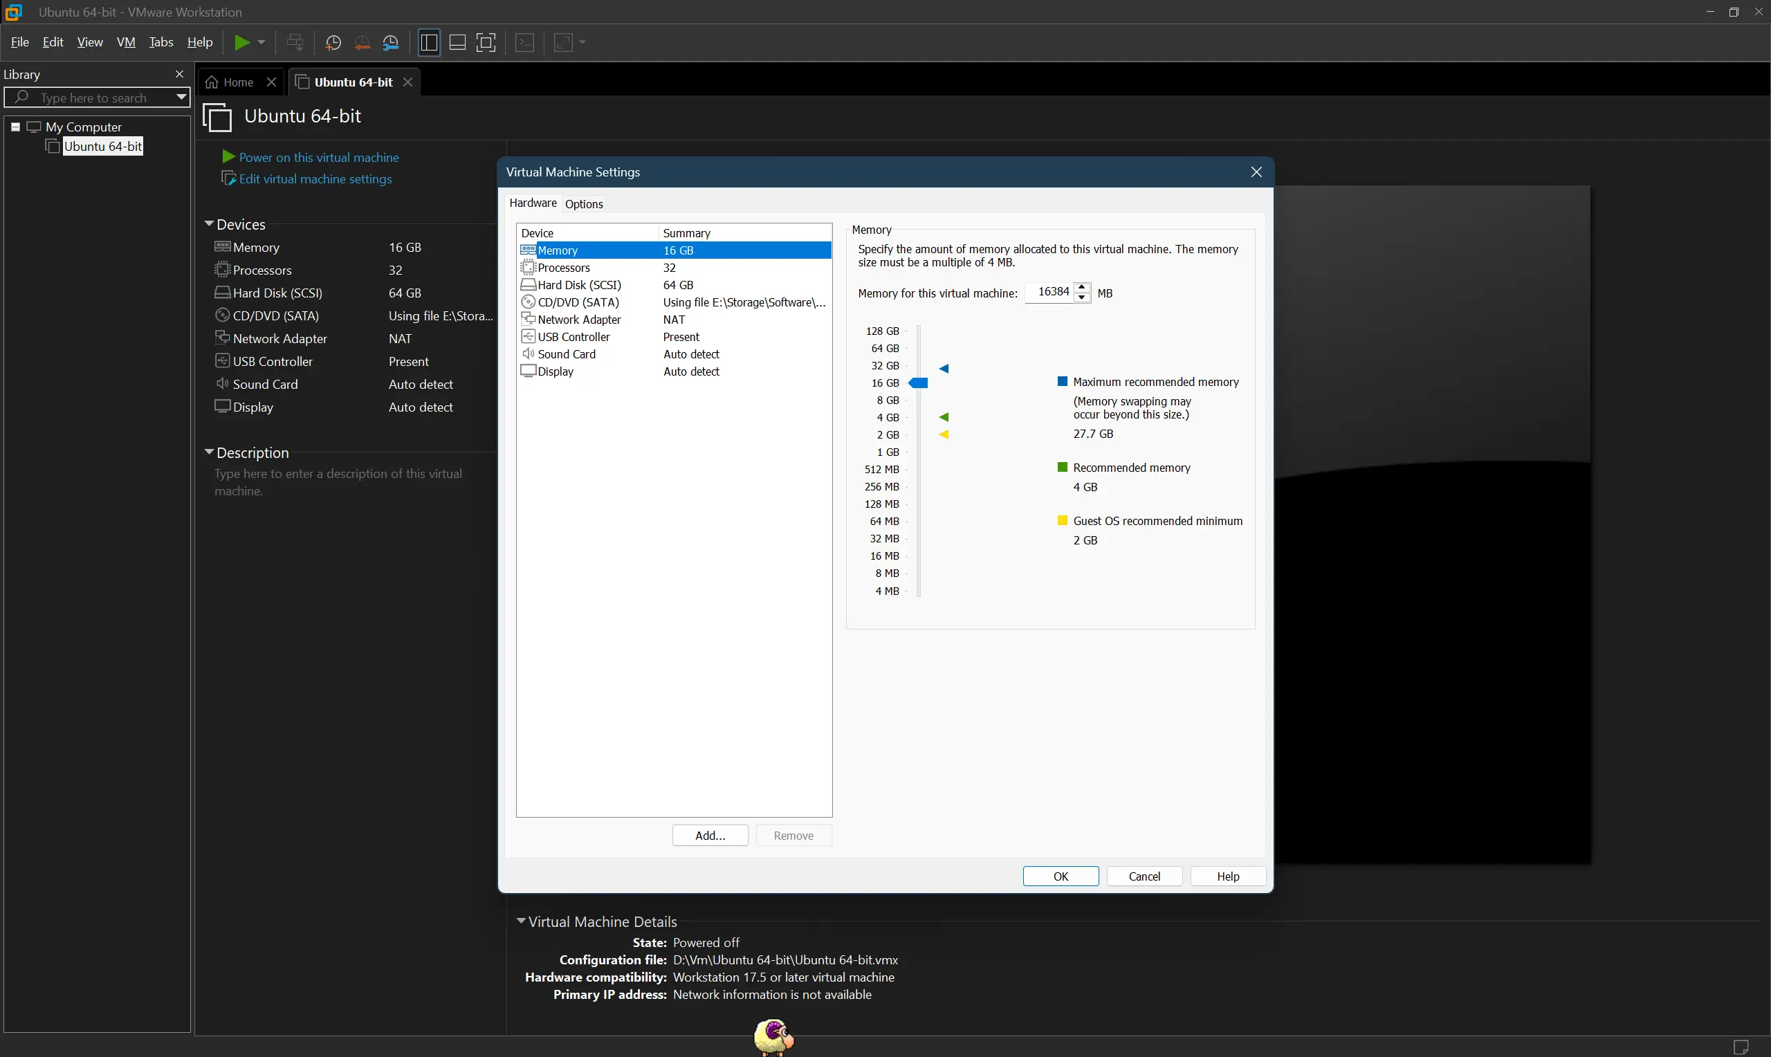Click the Send Ctrl+Alt+Del toolbar icon
The height and width of the screenshot is (1057, 1771).
295,43
